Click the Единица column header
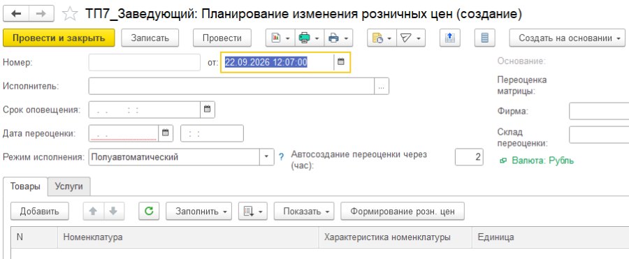 pyautogui.click(x=551, y=237)
